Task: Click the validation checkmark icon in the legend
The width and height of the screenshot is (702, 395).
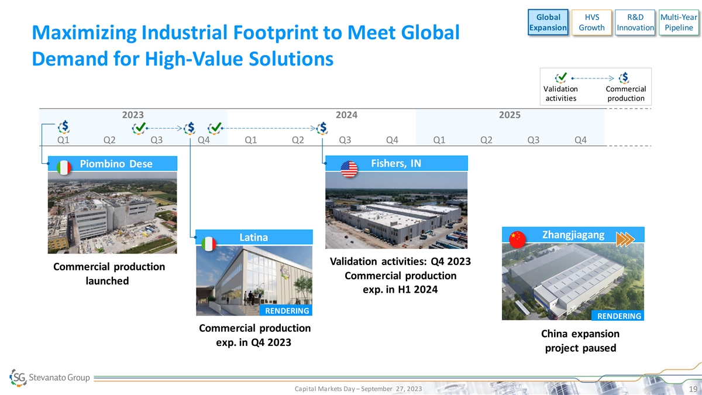Action: 561,77
